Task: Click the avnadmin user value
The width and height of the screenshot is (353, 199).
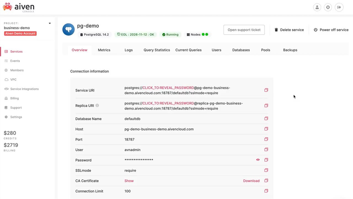Action: click(132, 150)
